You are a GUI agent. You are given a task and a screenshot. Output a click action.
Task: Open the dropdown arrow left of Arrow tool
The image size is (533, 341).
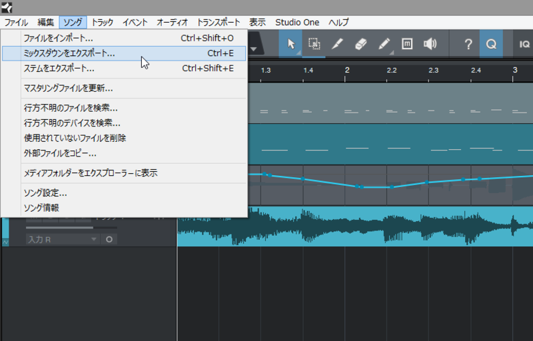click(x=254, y=49)
